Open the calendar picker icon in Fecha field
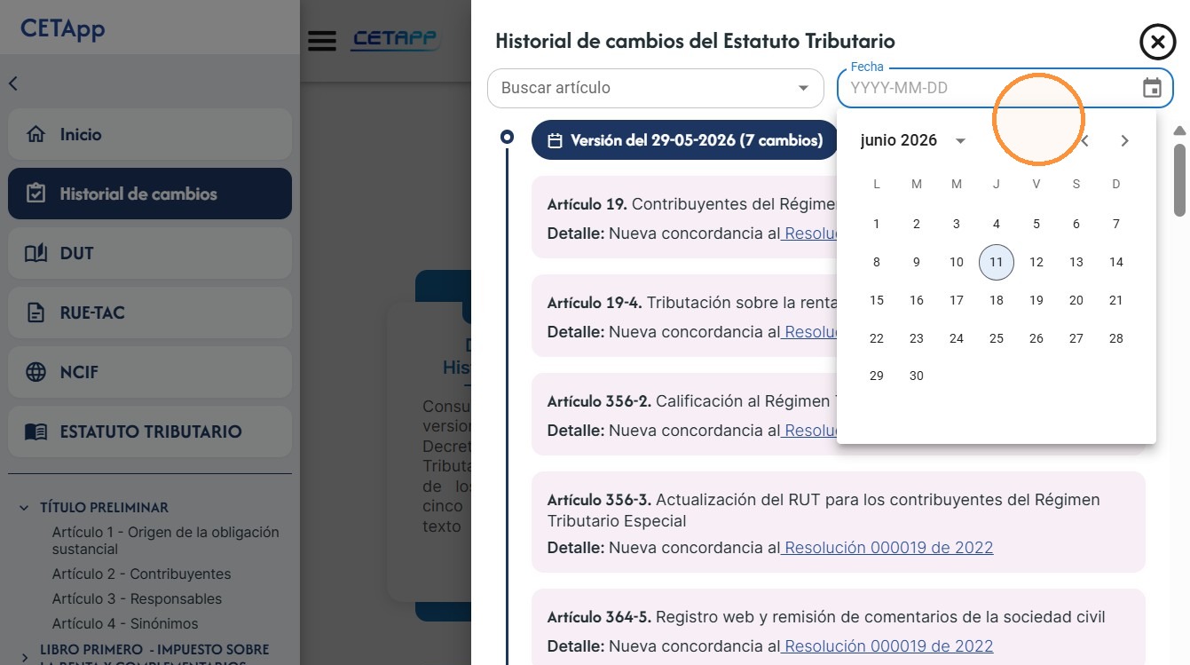 (1152, 88)
